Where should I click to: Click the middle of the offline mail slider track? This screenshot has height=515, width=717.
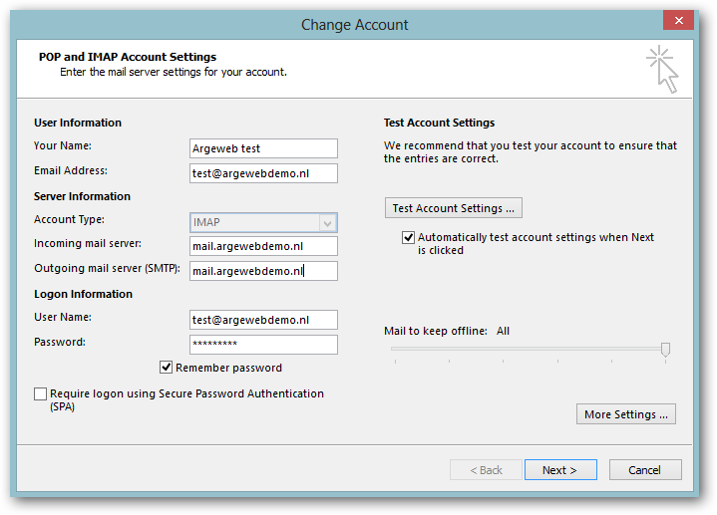531,349
